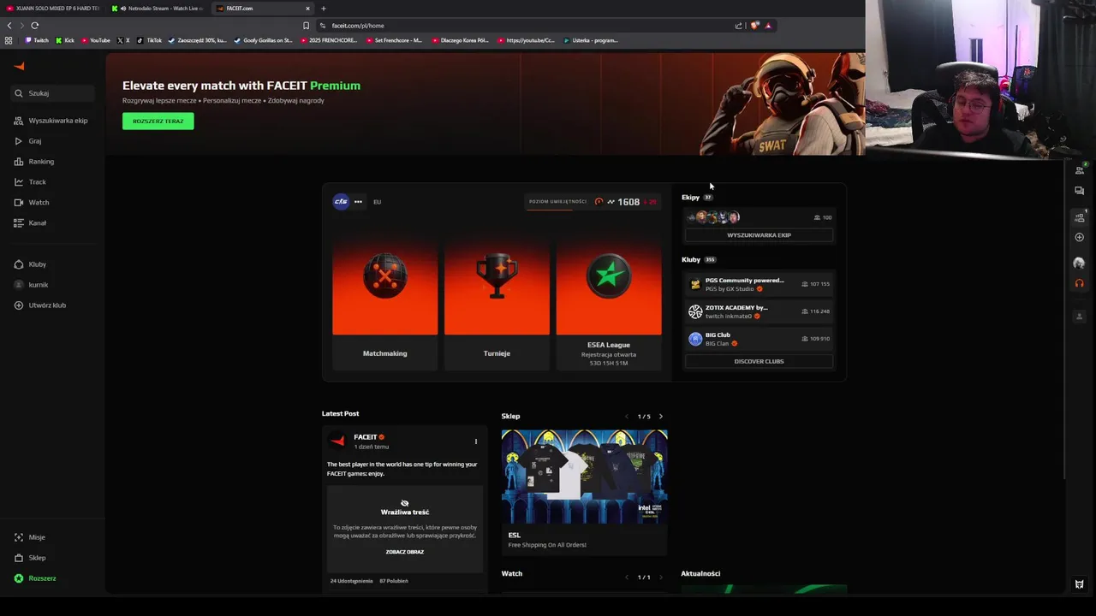Image resolution: width=1096 pixels, height=616 pixels.
Task: Click the friends list icon in right bar
Action: 1079,170
